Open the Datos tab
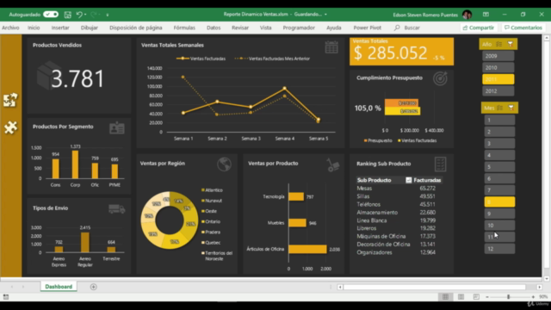 tap(214, 28)
